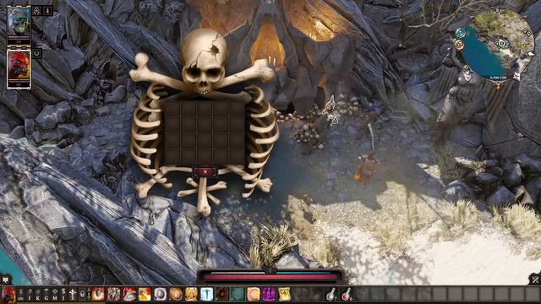Use red shield skill on hotbar
This screenshot has height=304, width=541.
(98, 295)
